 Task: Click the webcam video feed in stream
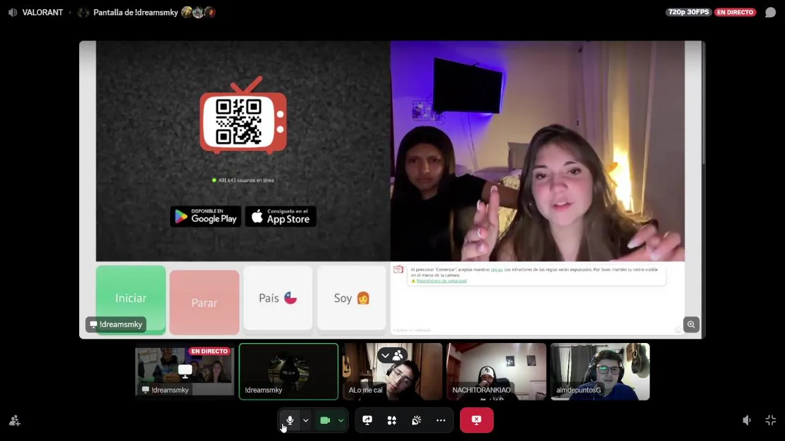pos(537,151)
